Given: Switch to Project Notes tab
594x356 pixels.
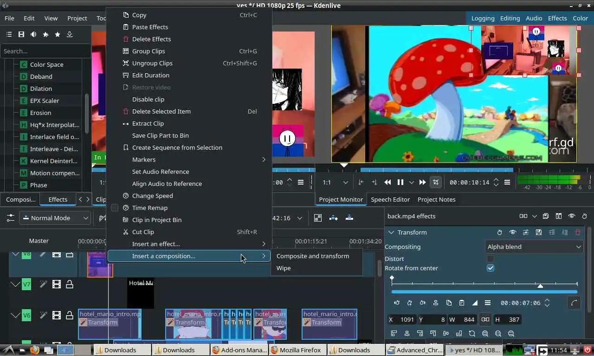Looking at the screenshot, I should click(x=436, y=199).
